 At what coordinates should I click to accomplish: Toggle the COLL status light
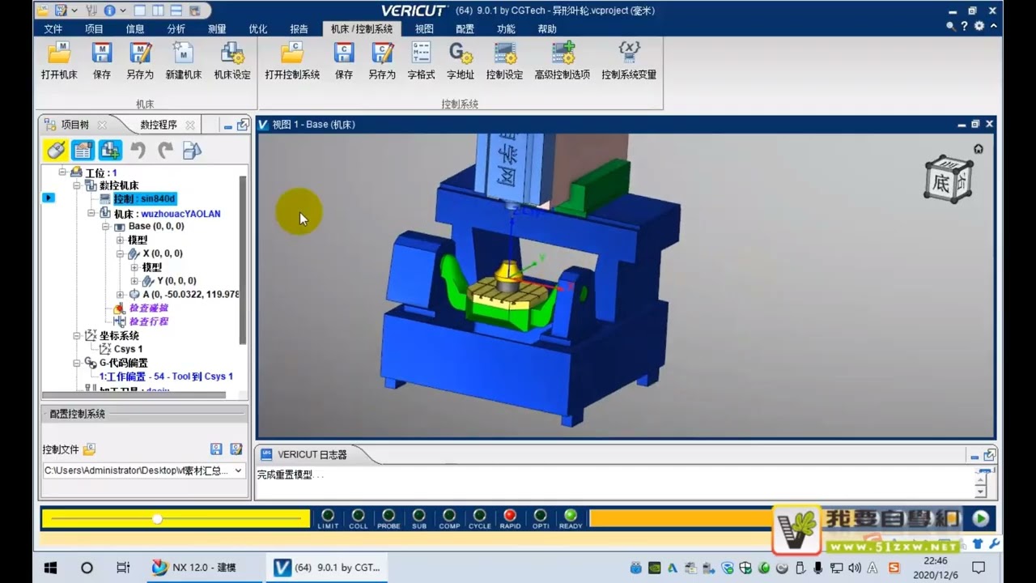pyautogui.click(x=358, y=515)
